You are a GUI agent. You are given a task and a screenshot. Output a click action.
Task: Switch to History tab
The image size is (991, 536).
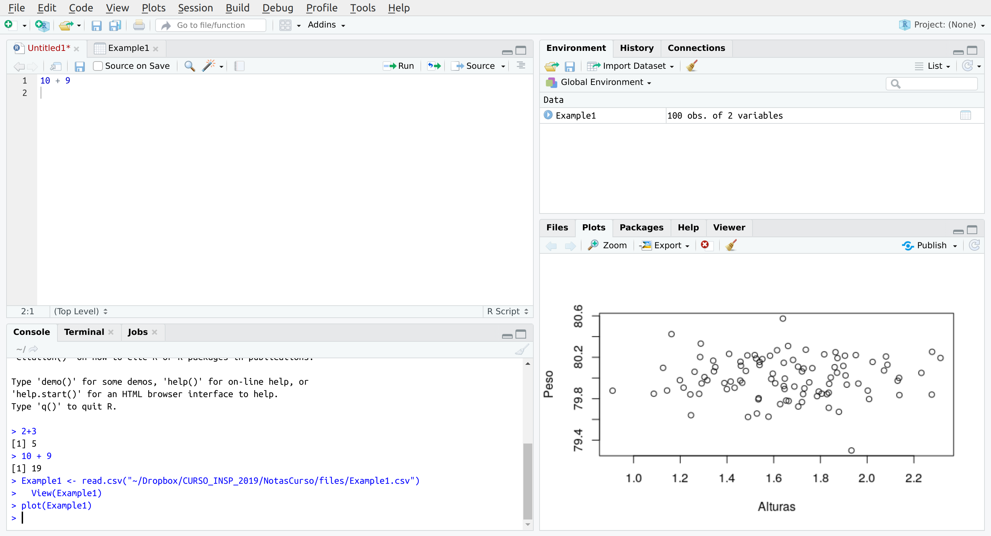coord(637,48)
